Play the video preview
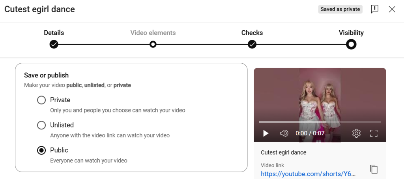The height and width of the screenshot is (179, 404). tap(266, 133)
